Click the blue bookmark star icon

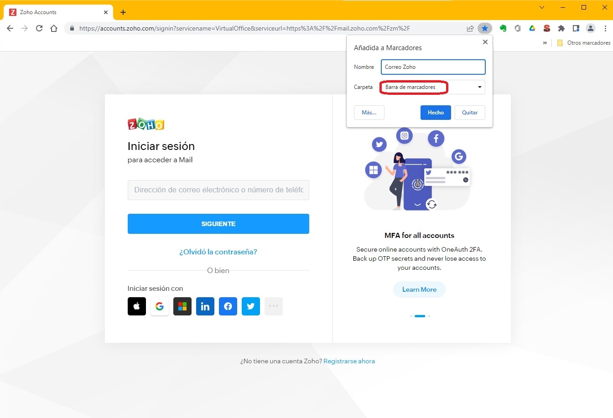[485, 28]
